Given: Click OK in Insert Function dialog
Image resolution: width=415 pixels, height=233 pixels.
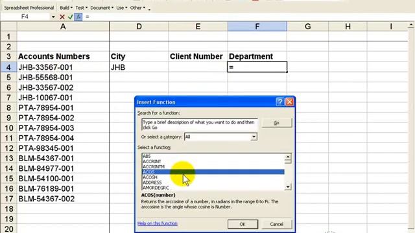Looking at the screenshot, I should (243, 224).
